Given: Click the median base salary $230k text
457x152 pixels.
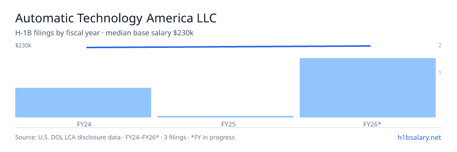Looking at the screenshot, I should [150, 33].
